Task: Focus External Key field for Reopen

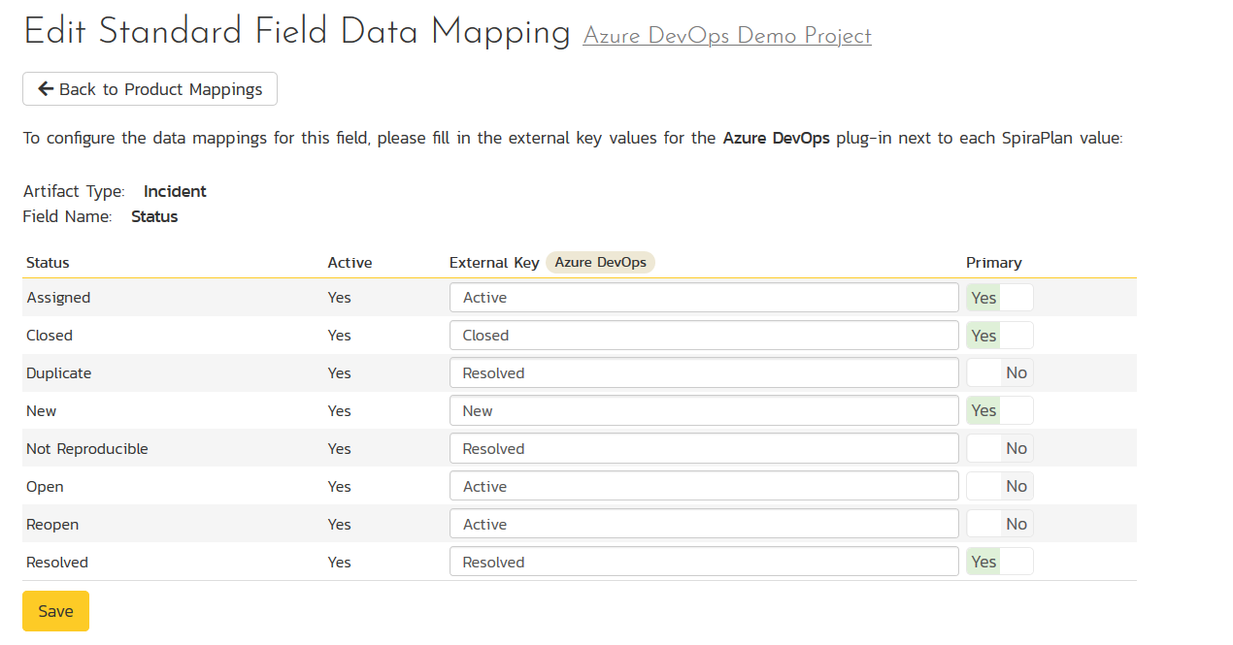Action: pos(703,525)
